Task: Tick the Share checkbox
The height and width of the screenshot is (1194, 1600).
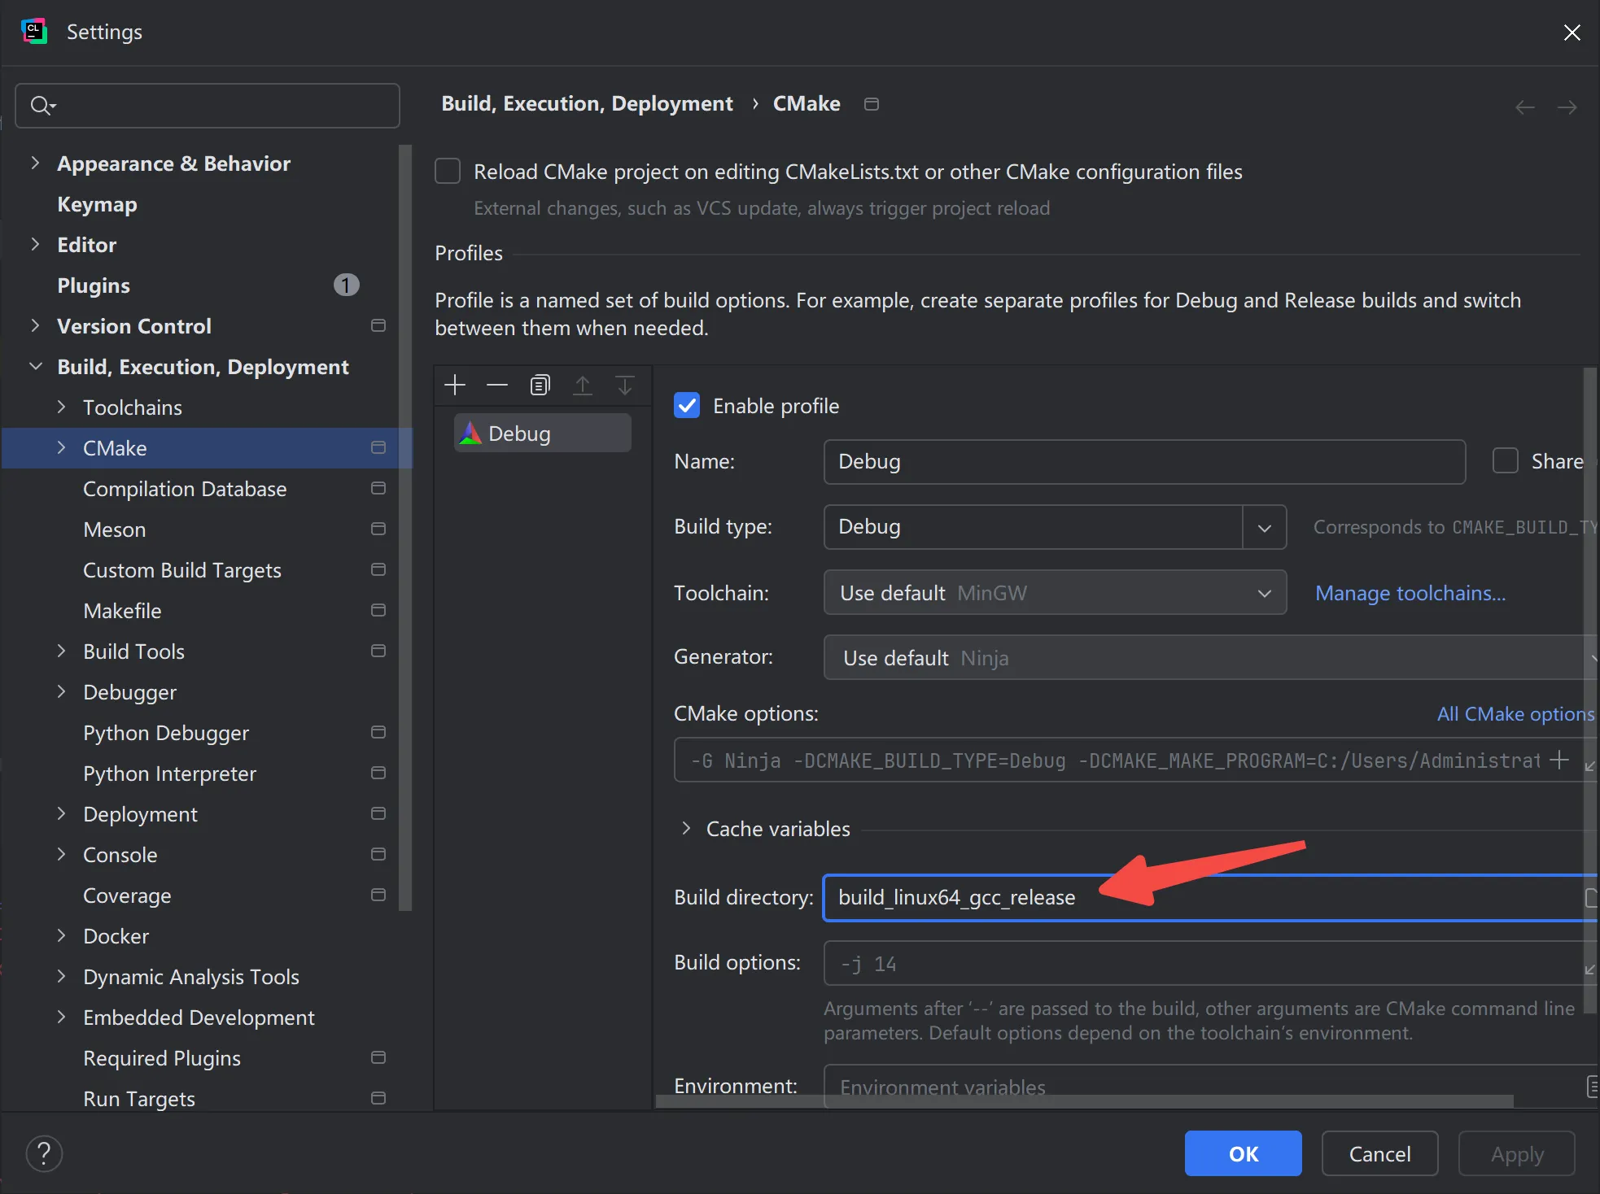Action: point(1506,461)
